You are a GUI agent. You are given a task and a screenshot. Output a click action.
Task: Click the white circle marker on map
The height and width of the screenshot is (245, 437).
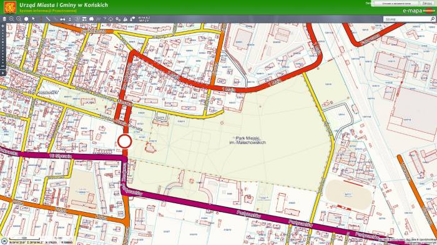click(x=125, y=142)
